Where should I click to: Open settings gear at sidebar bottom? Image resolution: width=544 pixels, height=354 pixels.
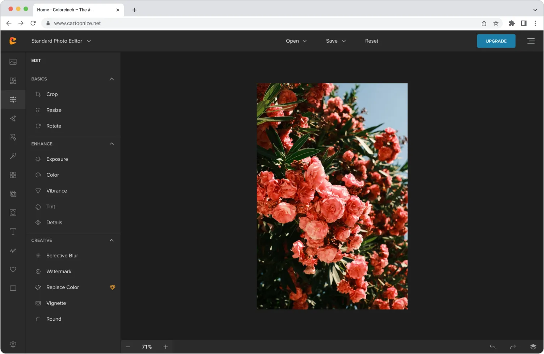click(13, 344)
